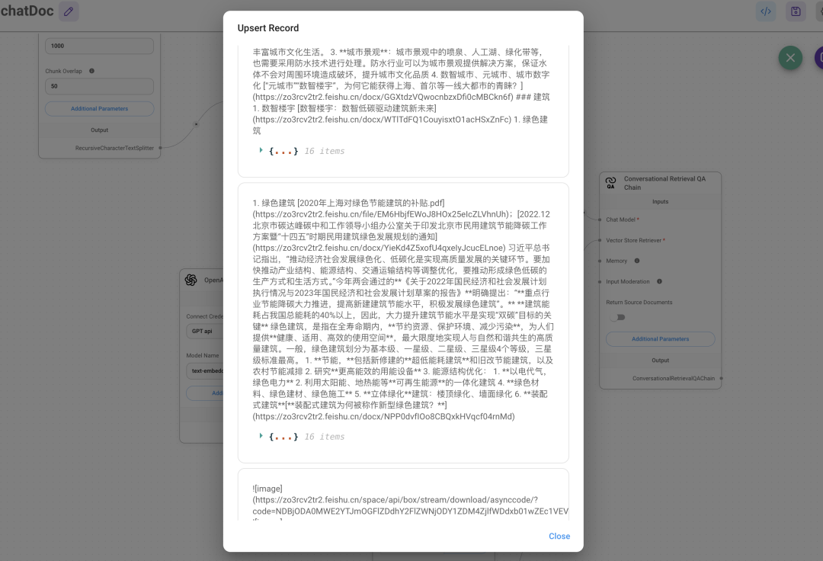
Task: Save the chatflow using the floppy disk icon
Action: click(795, 11)
